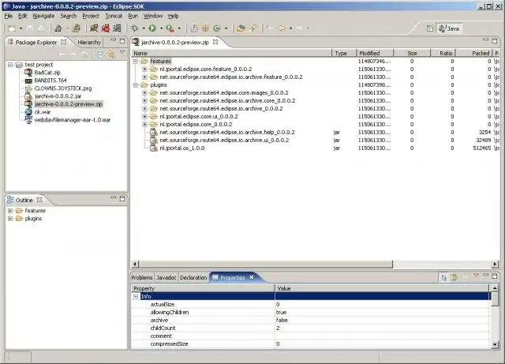The image size is (505, 364).
Task: Click editor horizontal scrollbar right arrow
Action: pyautogui.click(x=496, y=265)
